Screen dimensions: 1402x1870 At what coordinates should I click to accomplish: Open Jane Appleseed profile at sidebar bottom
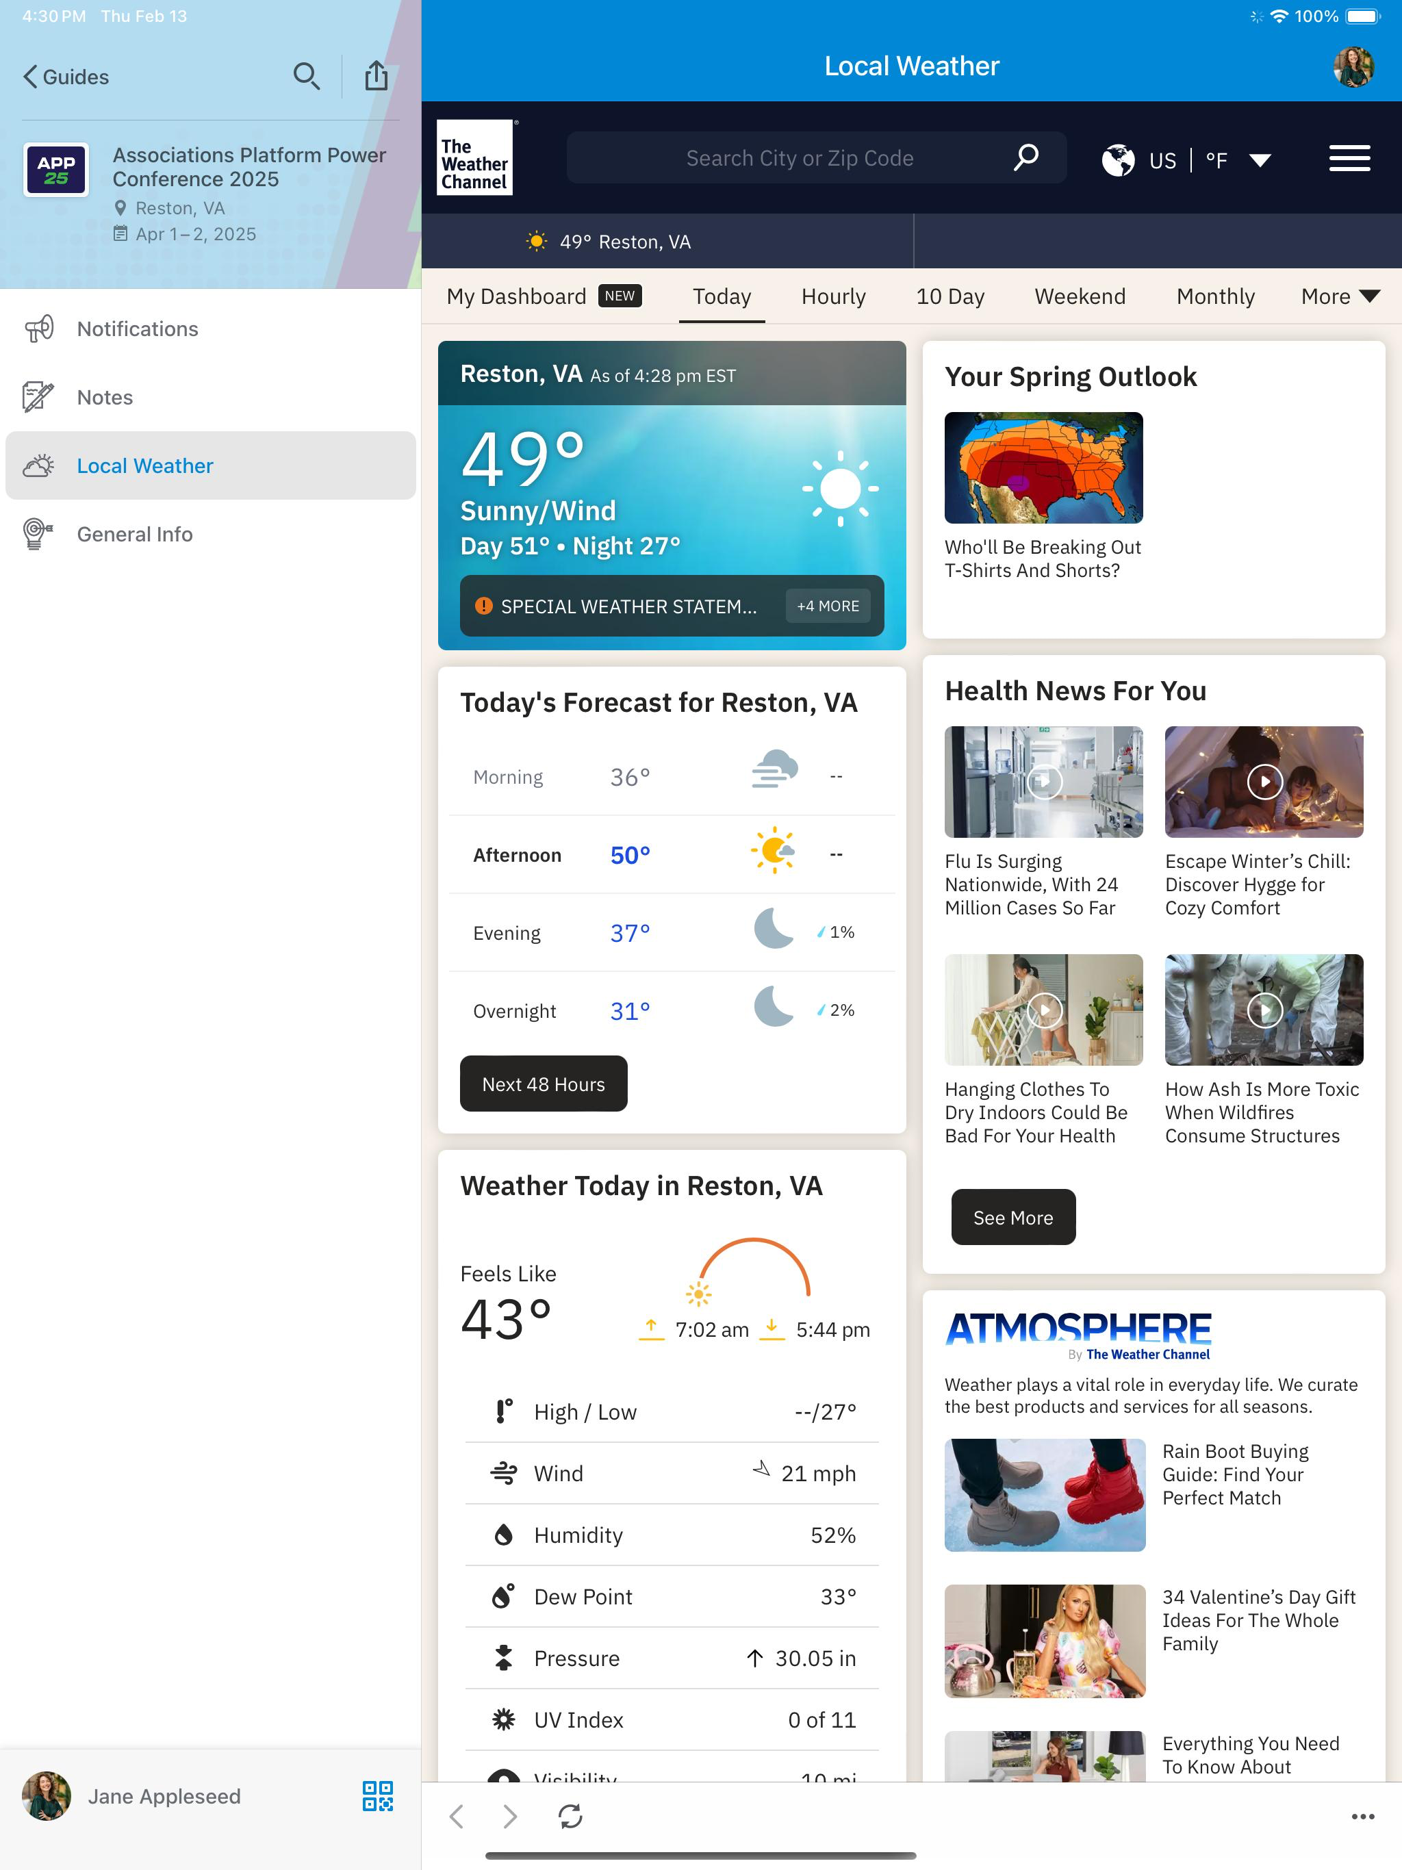tap(132, 1797)
